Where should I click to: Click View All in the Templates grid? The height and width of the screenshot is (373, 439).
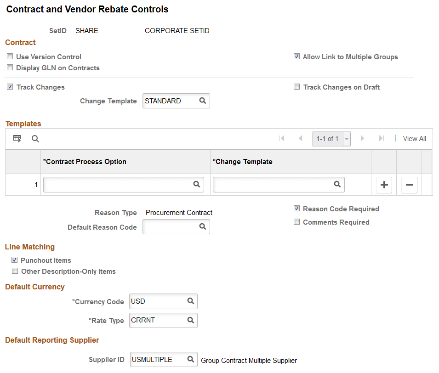(x=414, y=138)
